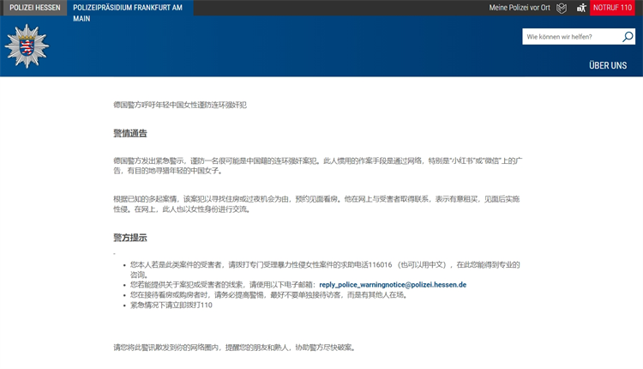Click the Hessen police star logo
643x369 pixels.
point(27,45)
